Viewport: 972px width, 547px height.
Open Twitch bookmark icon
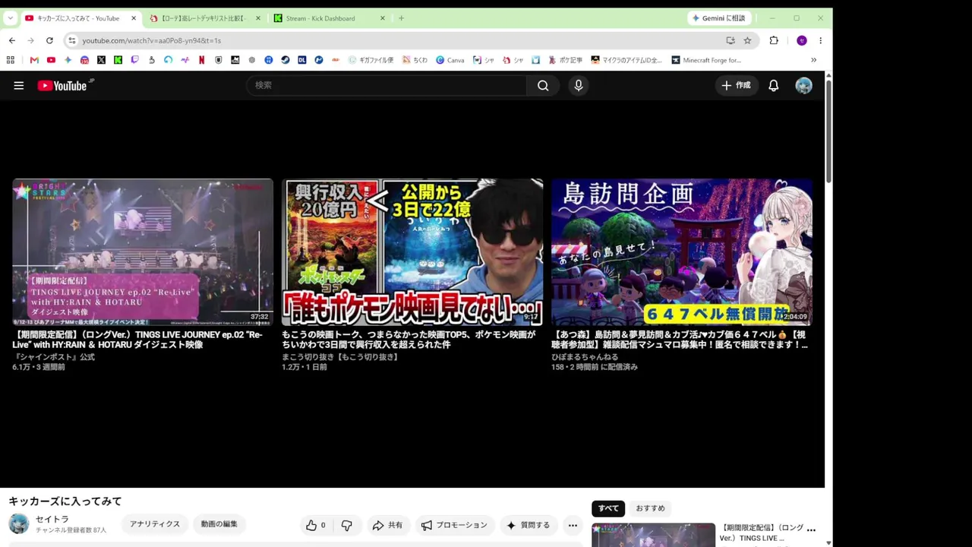click(134, 60)
